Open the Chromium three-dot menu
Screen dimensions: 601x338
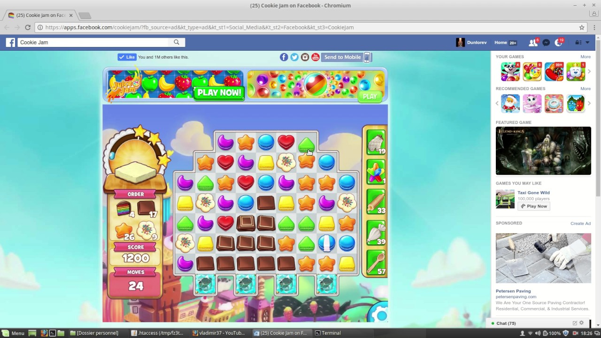click(x=594, y=27)
